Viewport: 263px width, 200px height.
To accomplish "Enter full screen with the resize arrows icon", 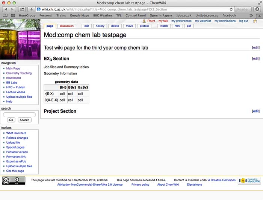I will point(260,3).
